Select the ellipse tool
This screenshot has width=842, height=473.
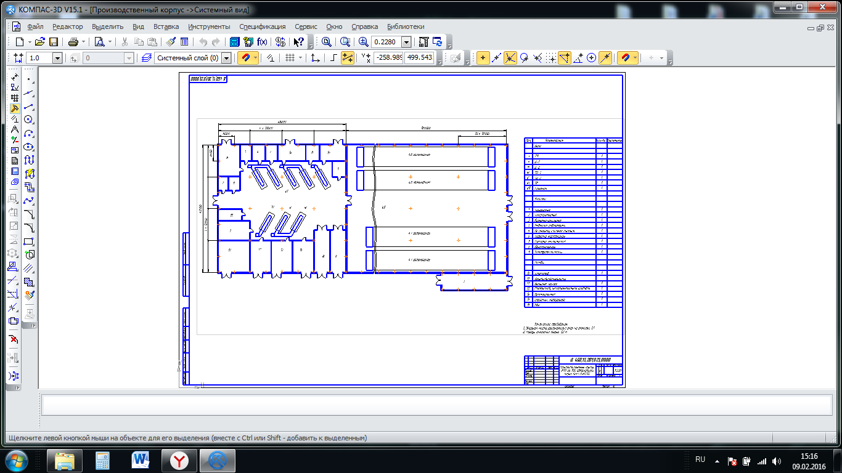pyautogui.click(x=28, y=147)
